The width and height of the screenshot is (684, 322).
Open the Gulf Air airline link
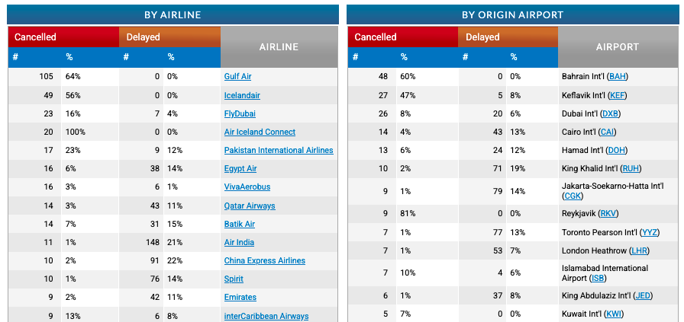coord(237,77)
